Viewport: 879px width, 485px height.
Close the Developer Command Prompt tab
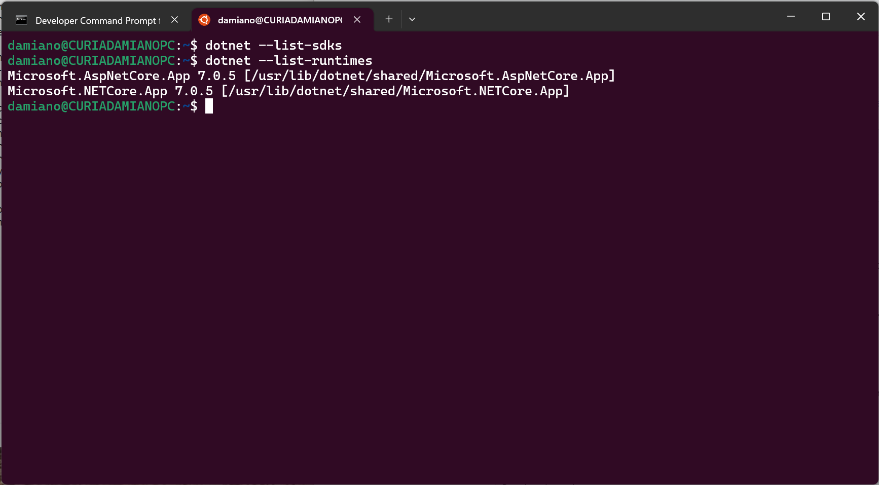pos(174,20)
